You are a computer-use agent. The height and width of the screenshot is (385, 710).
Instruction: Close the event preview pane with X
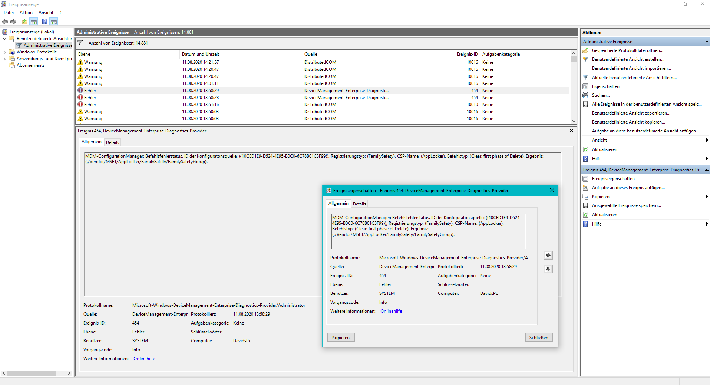[x=571, y=131]
